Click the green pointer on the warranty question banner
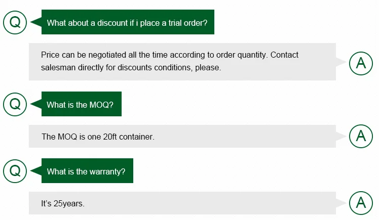The height and width of the screenshot is (220, 379). [x=36, y=171]
